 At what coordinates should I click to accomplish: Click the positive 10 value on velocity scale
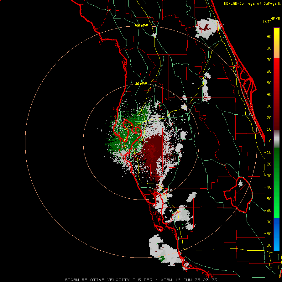pyautogui.click(x=269, y=129)
